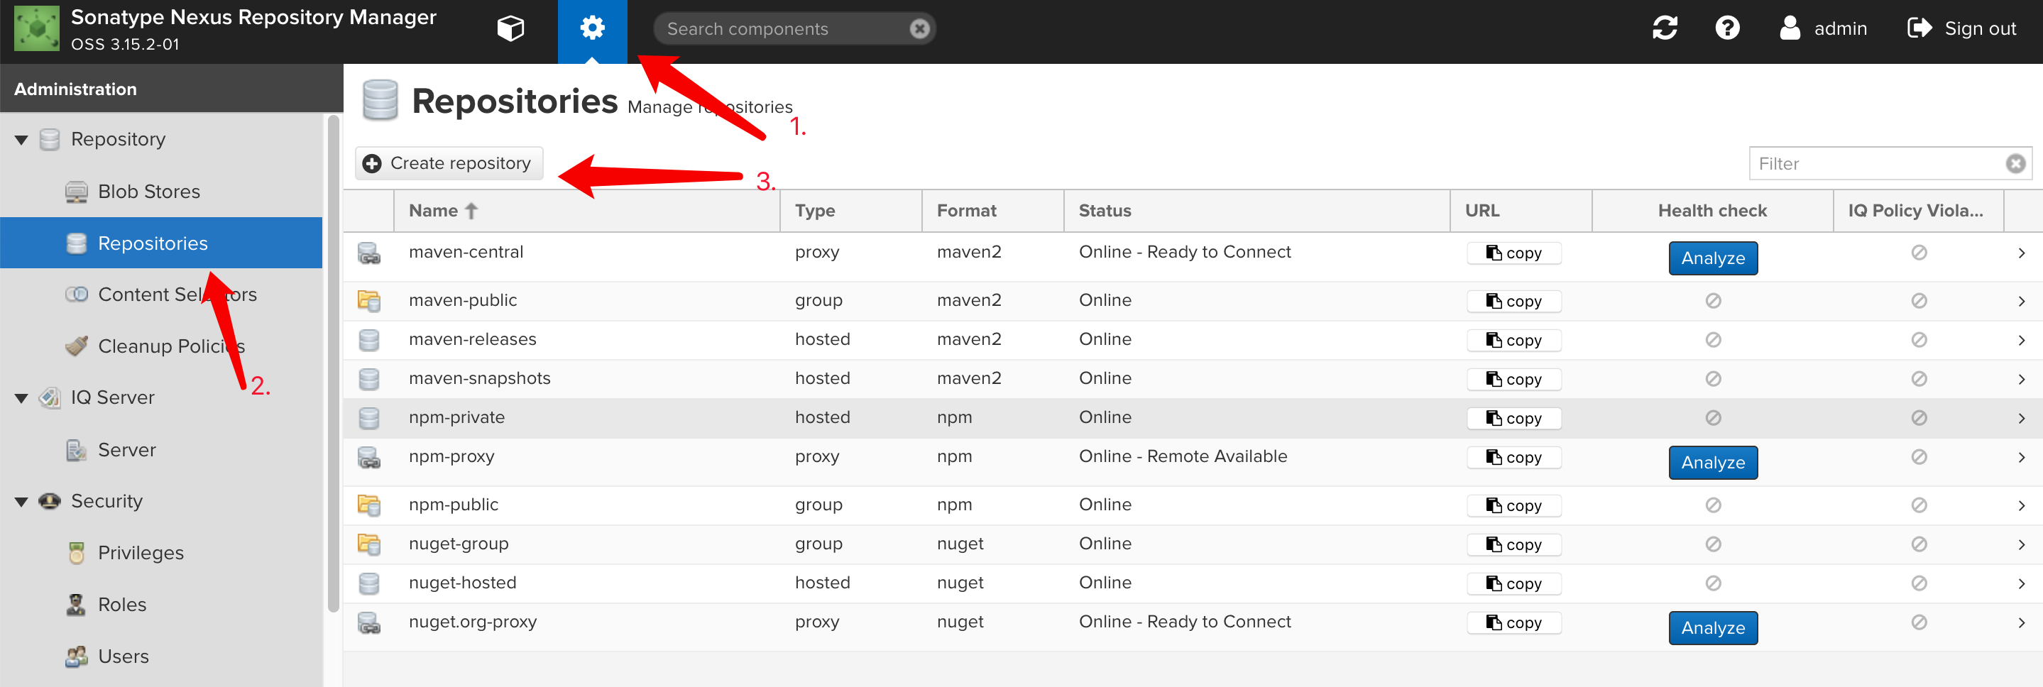Screen dimensions: 2043x687
Task: Copy URL of npm-private repository
Action: (1514, 419)
